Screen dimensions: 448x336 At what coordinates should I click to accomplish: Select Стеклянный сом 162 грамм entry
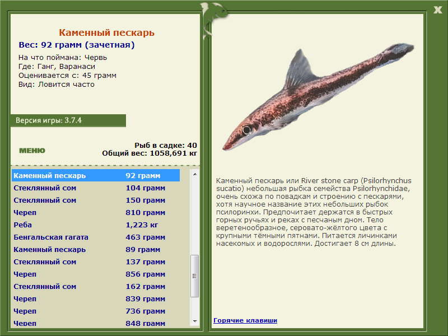pos(96,286)
